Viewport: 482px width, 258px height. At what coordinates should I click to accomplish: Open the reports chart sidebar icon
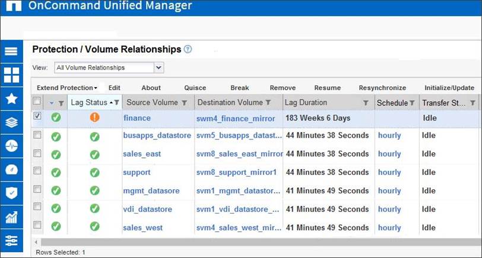click(11, 216)
